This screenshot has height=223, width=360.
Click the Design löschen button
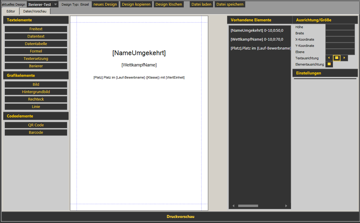(169, 4)
